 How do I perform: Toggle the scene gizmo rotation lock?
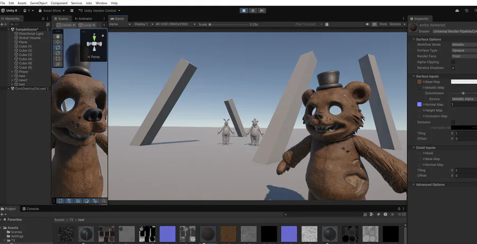pos(102,35)
